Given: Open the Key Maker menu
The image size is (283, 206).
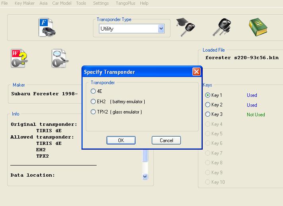Looking at the screenshot, I should point(25,3).
